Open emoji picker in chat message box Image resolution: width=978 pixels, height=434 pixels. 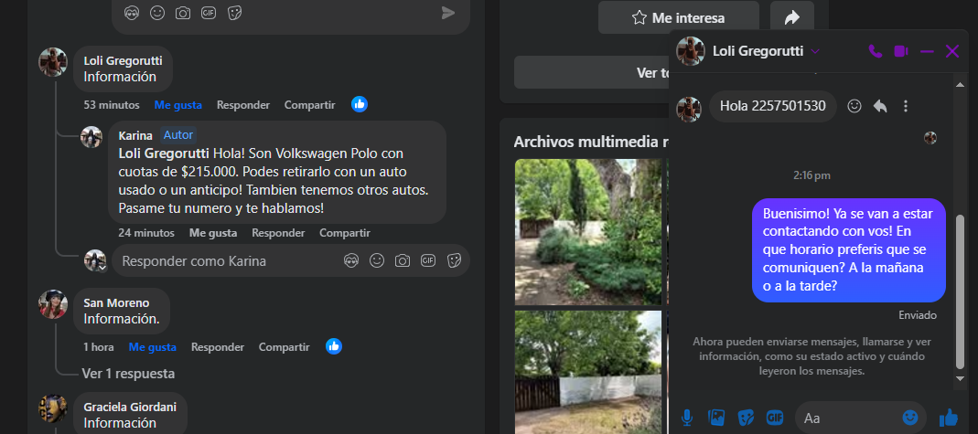[x=909, y=418]
